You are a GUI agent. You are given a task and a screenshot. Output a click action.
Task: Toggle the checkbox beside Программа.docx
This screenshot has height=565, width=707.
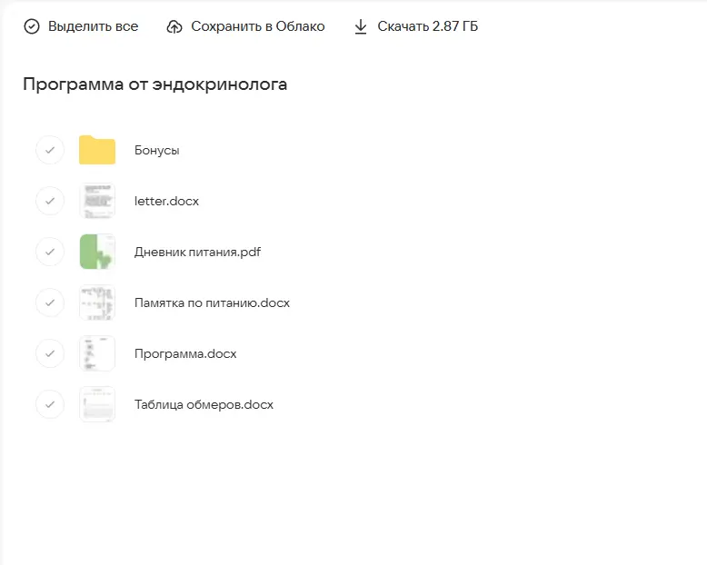pyautogui.click(x=50, y=353)
